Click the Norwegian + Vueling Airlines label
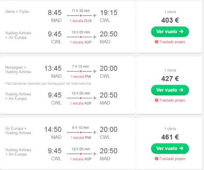 click(x=18, y=70)
